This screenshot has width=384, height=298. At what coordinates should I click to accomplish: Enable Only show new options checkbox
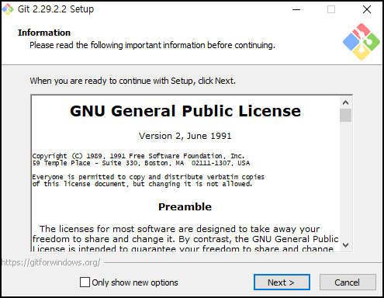(x=85, y=282)
